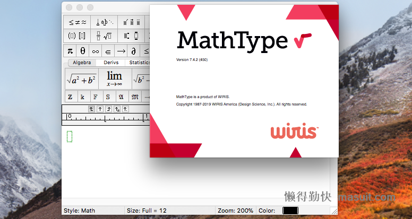This screenshot has width=412, height=219.
Task: Open the relational symbols palette (≤ ≠ ≈)
Action: tap(78, 22)
